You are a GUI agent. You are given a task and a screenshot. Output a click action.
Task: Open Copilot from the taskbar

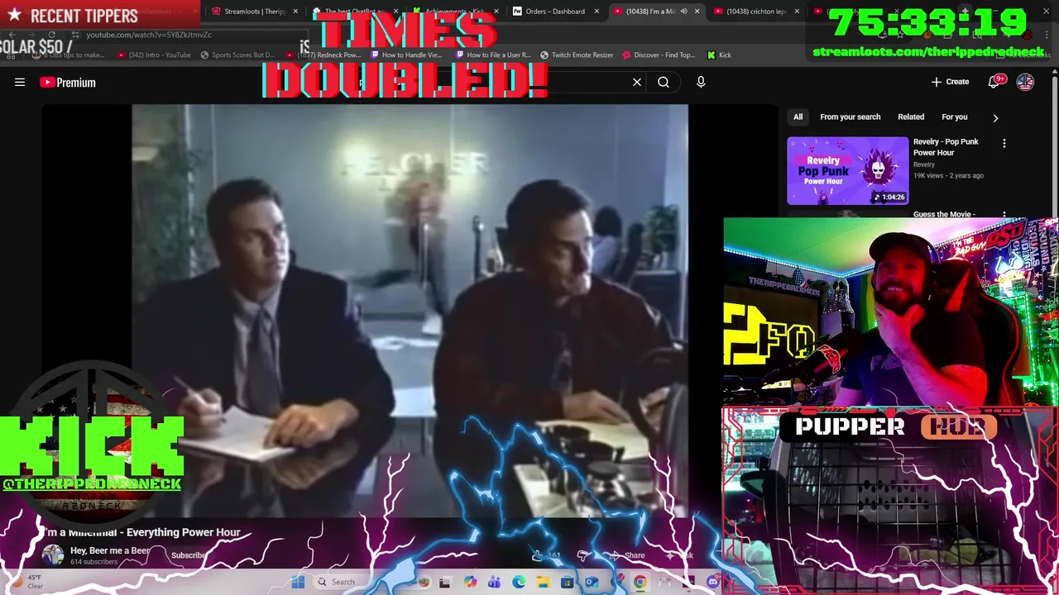point(470,582)
